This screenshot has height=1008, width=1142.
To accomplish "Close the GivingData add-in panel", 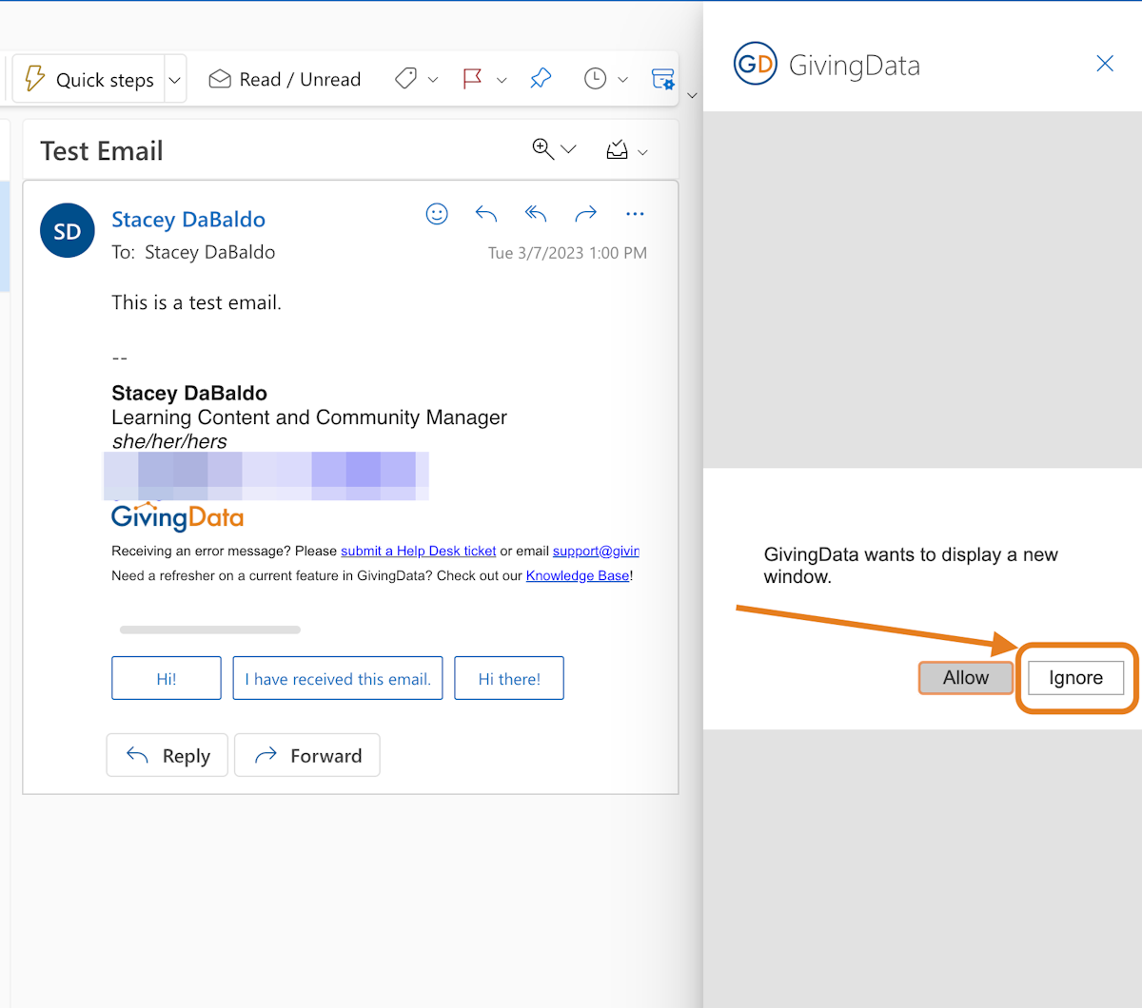I will click(1105, 64).
